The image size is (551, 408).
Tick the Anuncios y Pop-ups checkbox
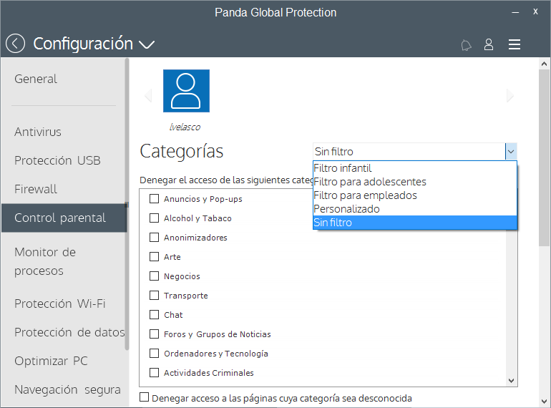(x=155, y=199)
